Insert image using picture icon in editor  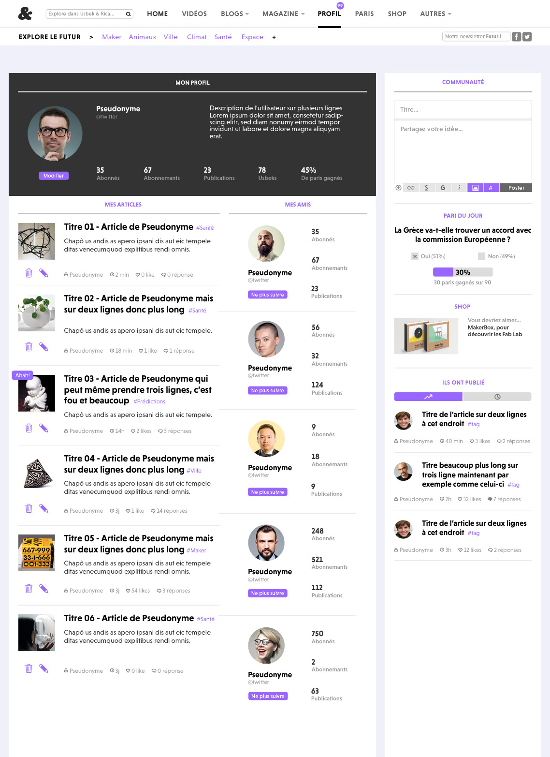coord(475,188)
